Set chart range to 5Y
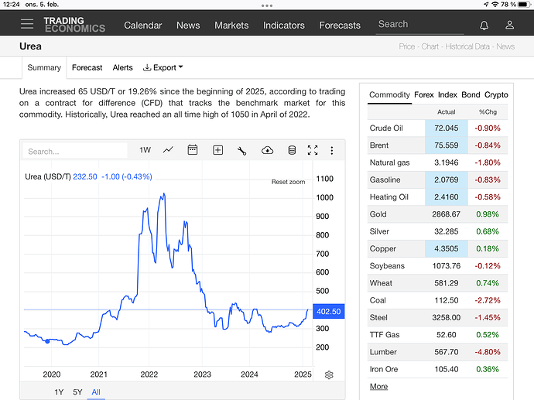 pos(77,392)
